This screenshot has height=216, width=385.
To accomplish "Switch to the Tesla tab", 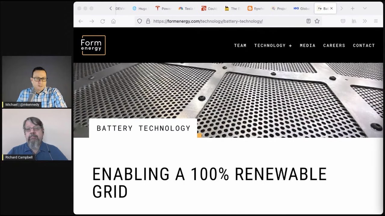I will 186,8.
